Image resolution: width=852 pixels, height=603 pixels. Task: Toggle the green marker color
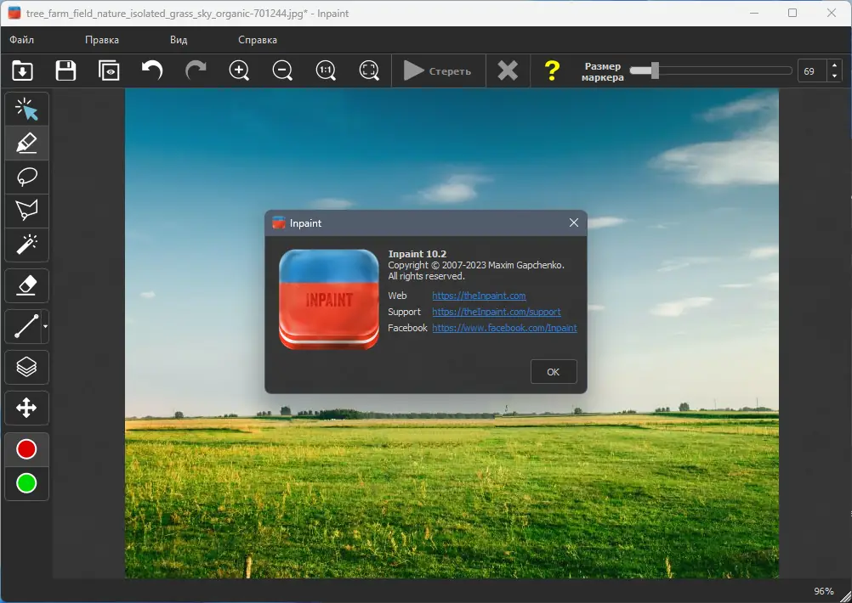click(26, 483)
